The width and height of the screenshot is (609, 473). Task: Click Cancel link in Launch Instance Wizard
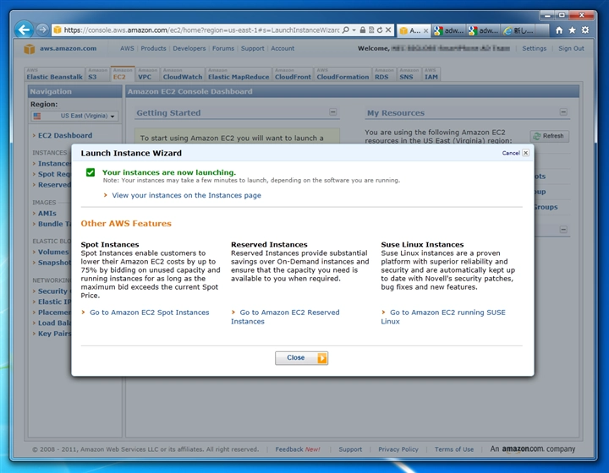[x=511, y=153]
